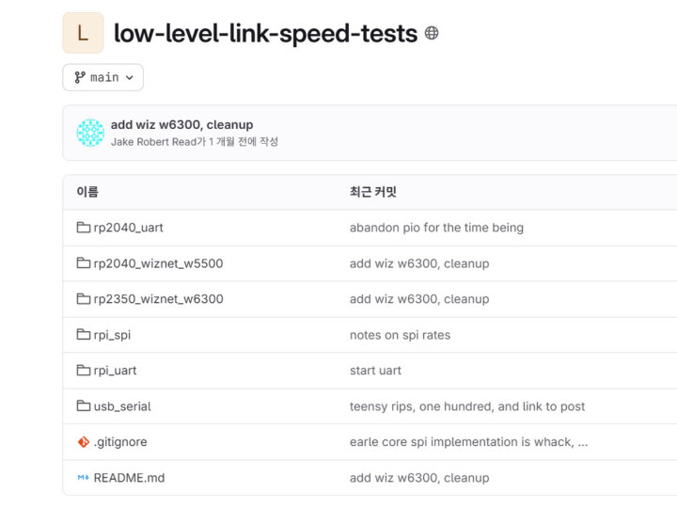Open the main branch dropdown
The height and width of the screenshot is (508, 677).
coord(102,77)
